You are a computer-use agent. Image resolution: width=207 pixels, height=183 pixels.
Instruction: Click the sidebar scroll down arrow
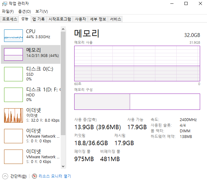(x=63, y=166)
